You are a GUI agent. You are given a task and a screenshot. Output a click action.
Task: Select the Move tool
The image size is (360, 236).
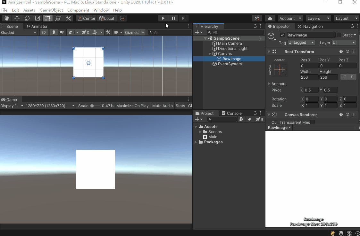(17, 18)
